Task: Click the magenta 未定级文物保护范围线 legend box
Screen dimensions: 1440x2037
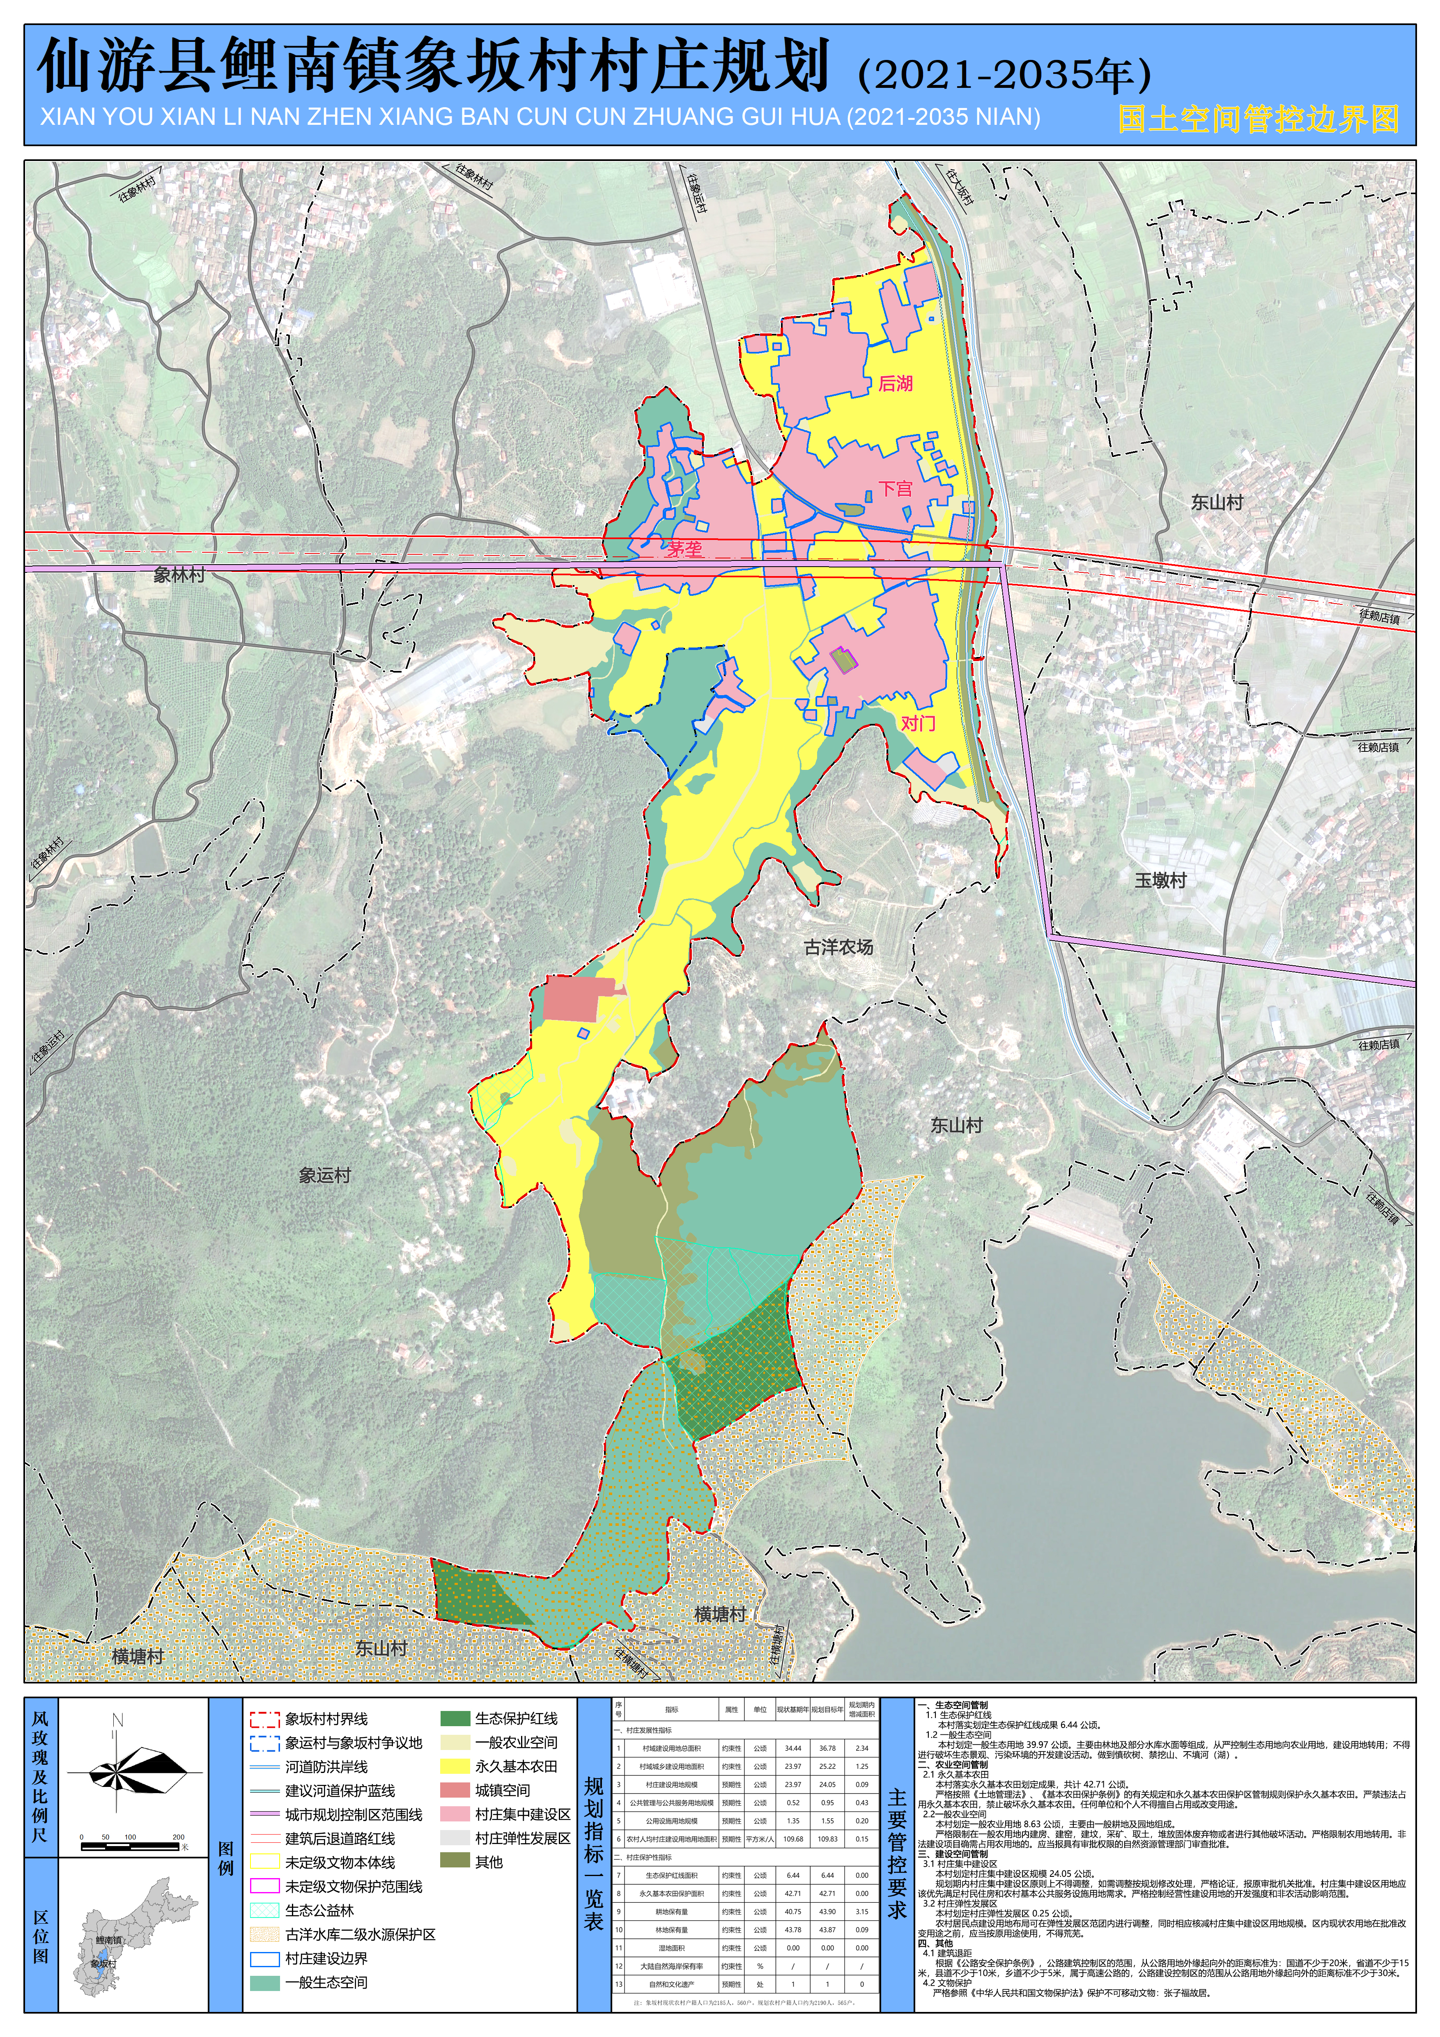Action: [264, 1886]
